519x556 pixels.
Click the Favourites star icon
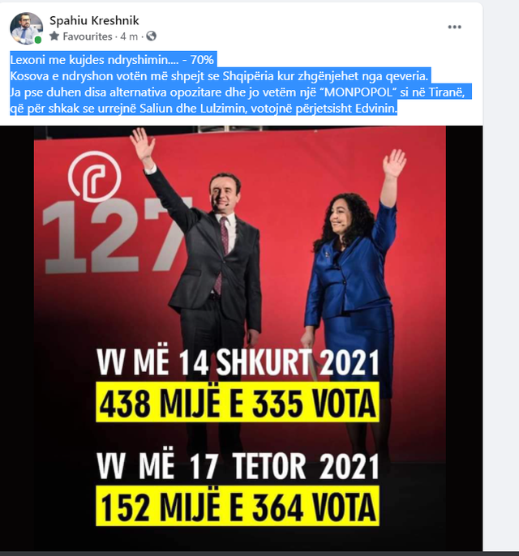pyautogui.click(x=54, y=36)
